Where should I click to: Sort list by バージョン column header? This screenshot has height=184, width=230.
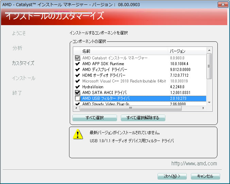pyautogui.click(x=187, y=51)
